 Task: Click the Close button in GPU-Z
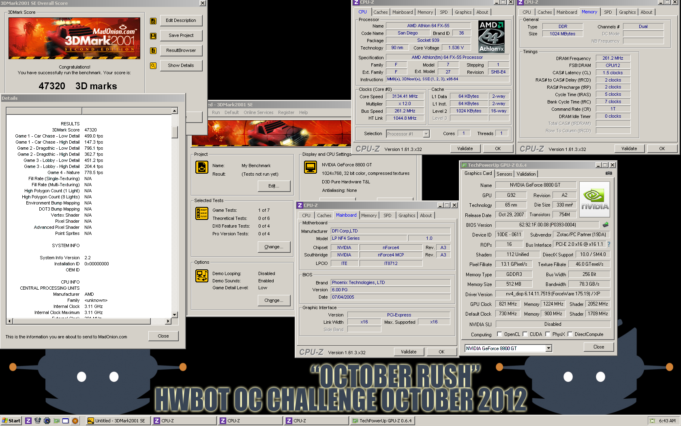(599, 347)
